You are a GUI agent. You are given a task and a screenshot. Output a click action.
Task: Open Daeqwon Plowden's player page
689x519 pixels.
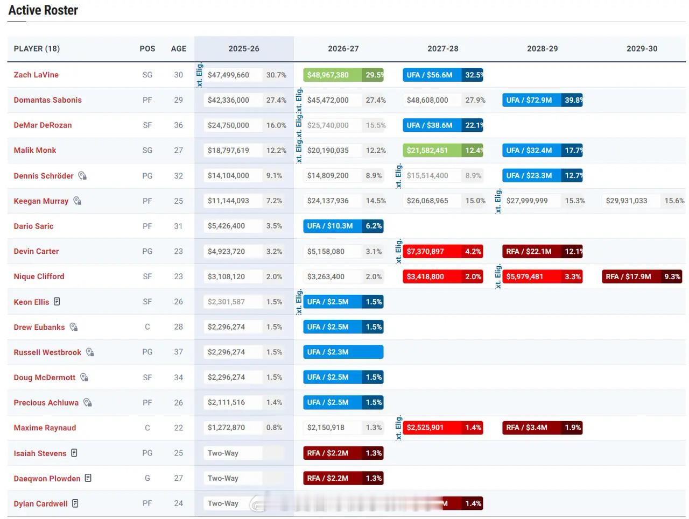coord(47,479)
